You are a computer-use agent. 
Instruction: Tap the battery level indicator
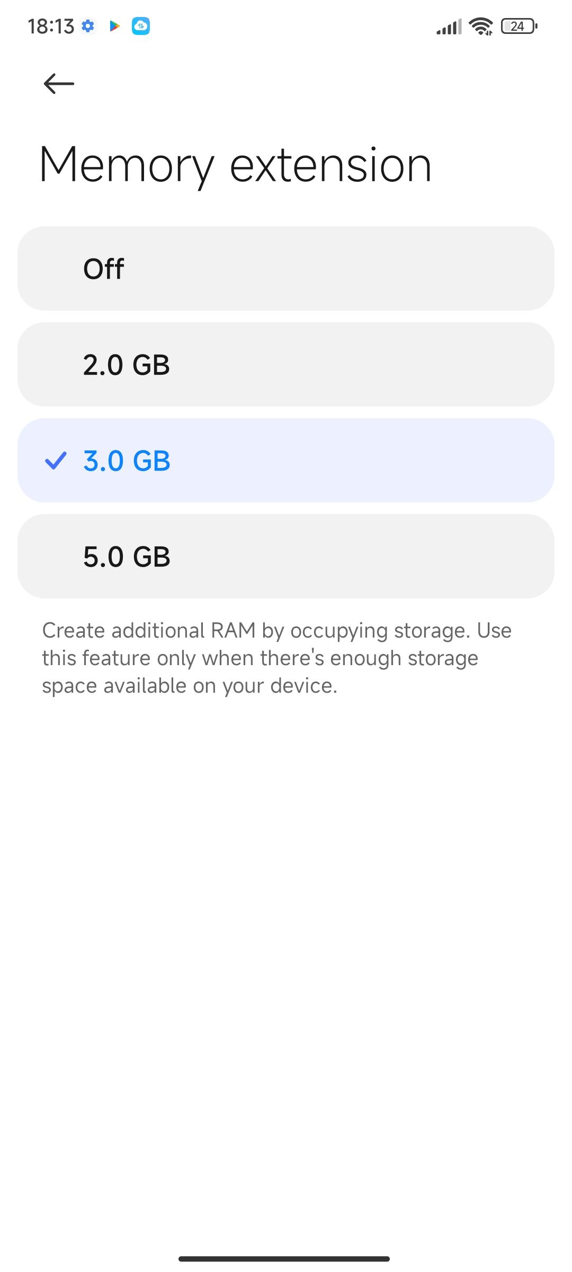tap(519, 26)
